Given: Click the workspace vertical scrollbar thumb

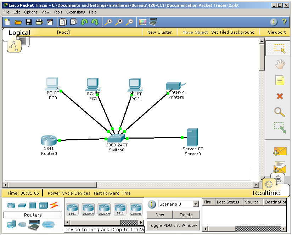Looking at the screenshot, I should click(262, 57).
